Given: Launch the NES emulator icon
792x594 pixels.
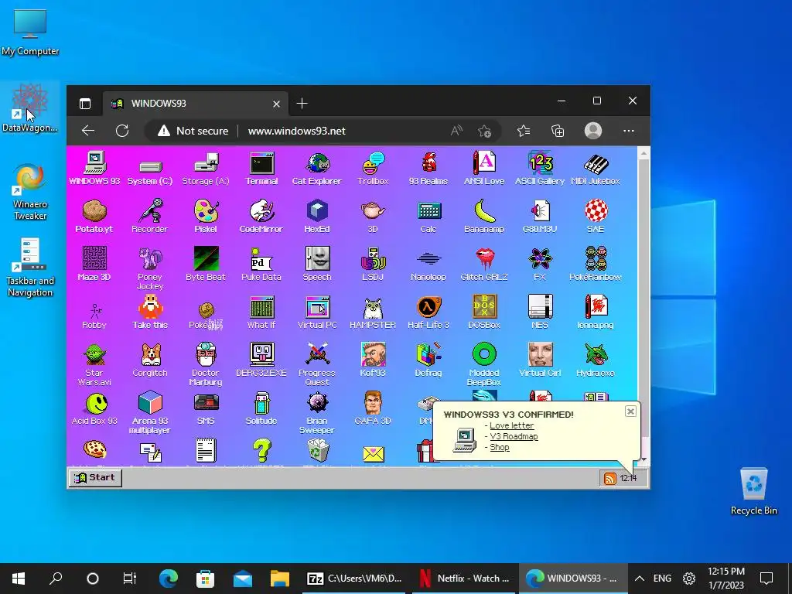Looking at the screenshot, I should coord(540,312).
